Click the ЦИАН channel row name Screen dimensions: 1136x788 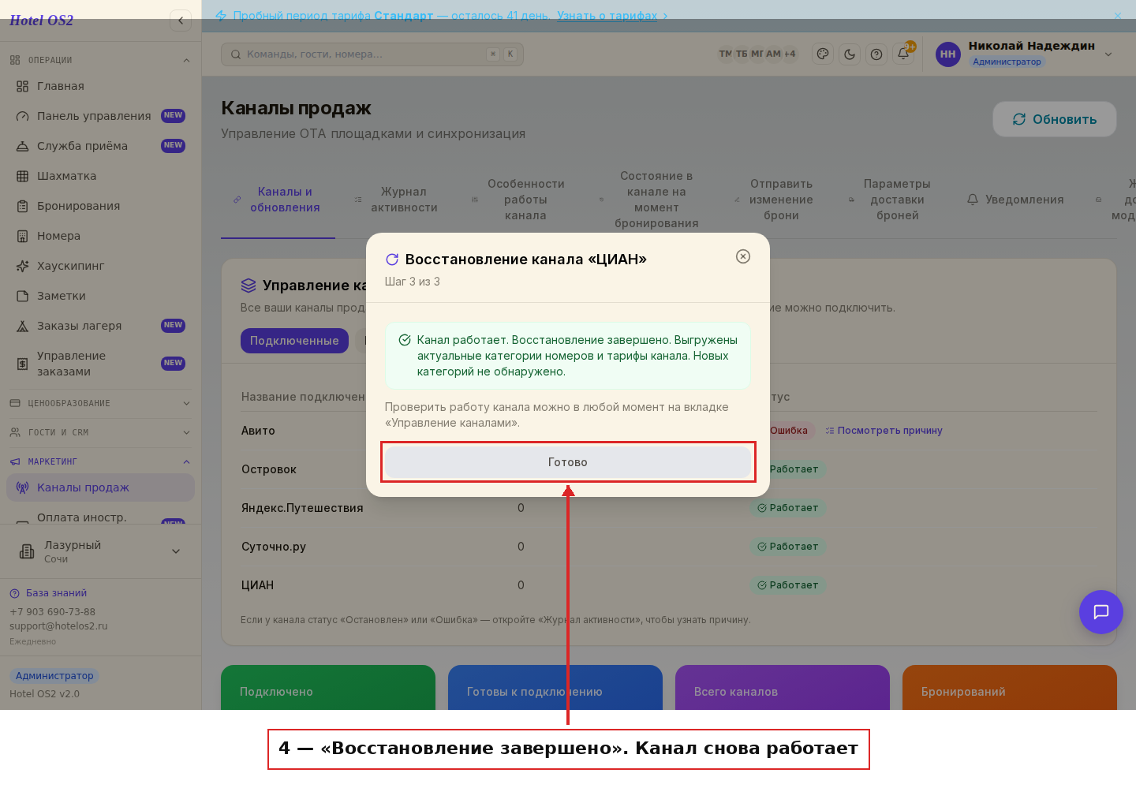pyautogui.click(x=257, y=585)
